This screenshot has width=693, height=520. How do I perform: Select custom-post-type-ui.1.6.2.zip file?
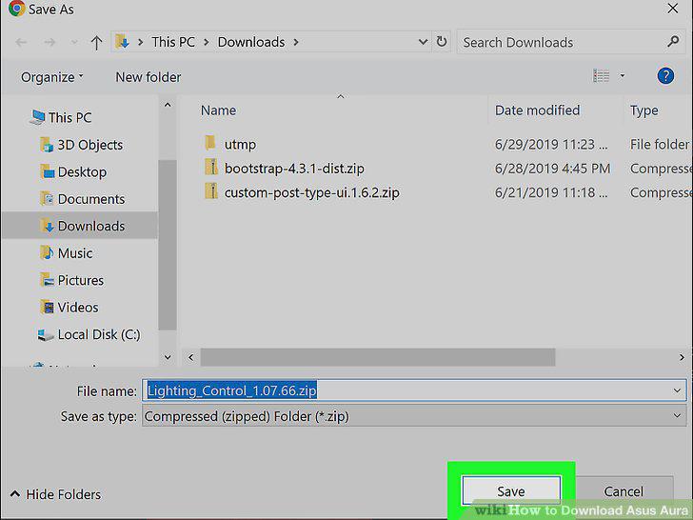311,192
